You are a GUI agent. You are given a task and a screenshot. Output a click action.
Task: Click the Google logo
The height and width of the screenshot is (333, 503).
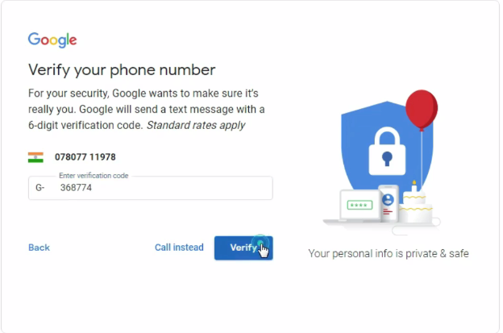coord(52,40)
